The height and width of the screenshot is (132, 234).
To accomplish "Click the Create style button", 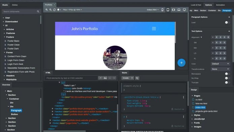I will (126, 78).
